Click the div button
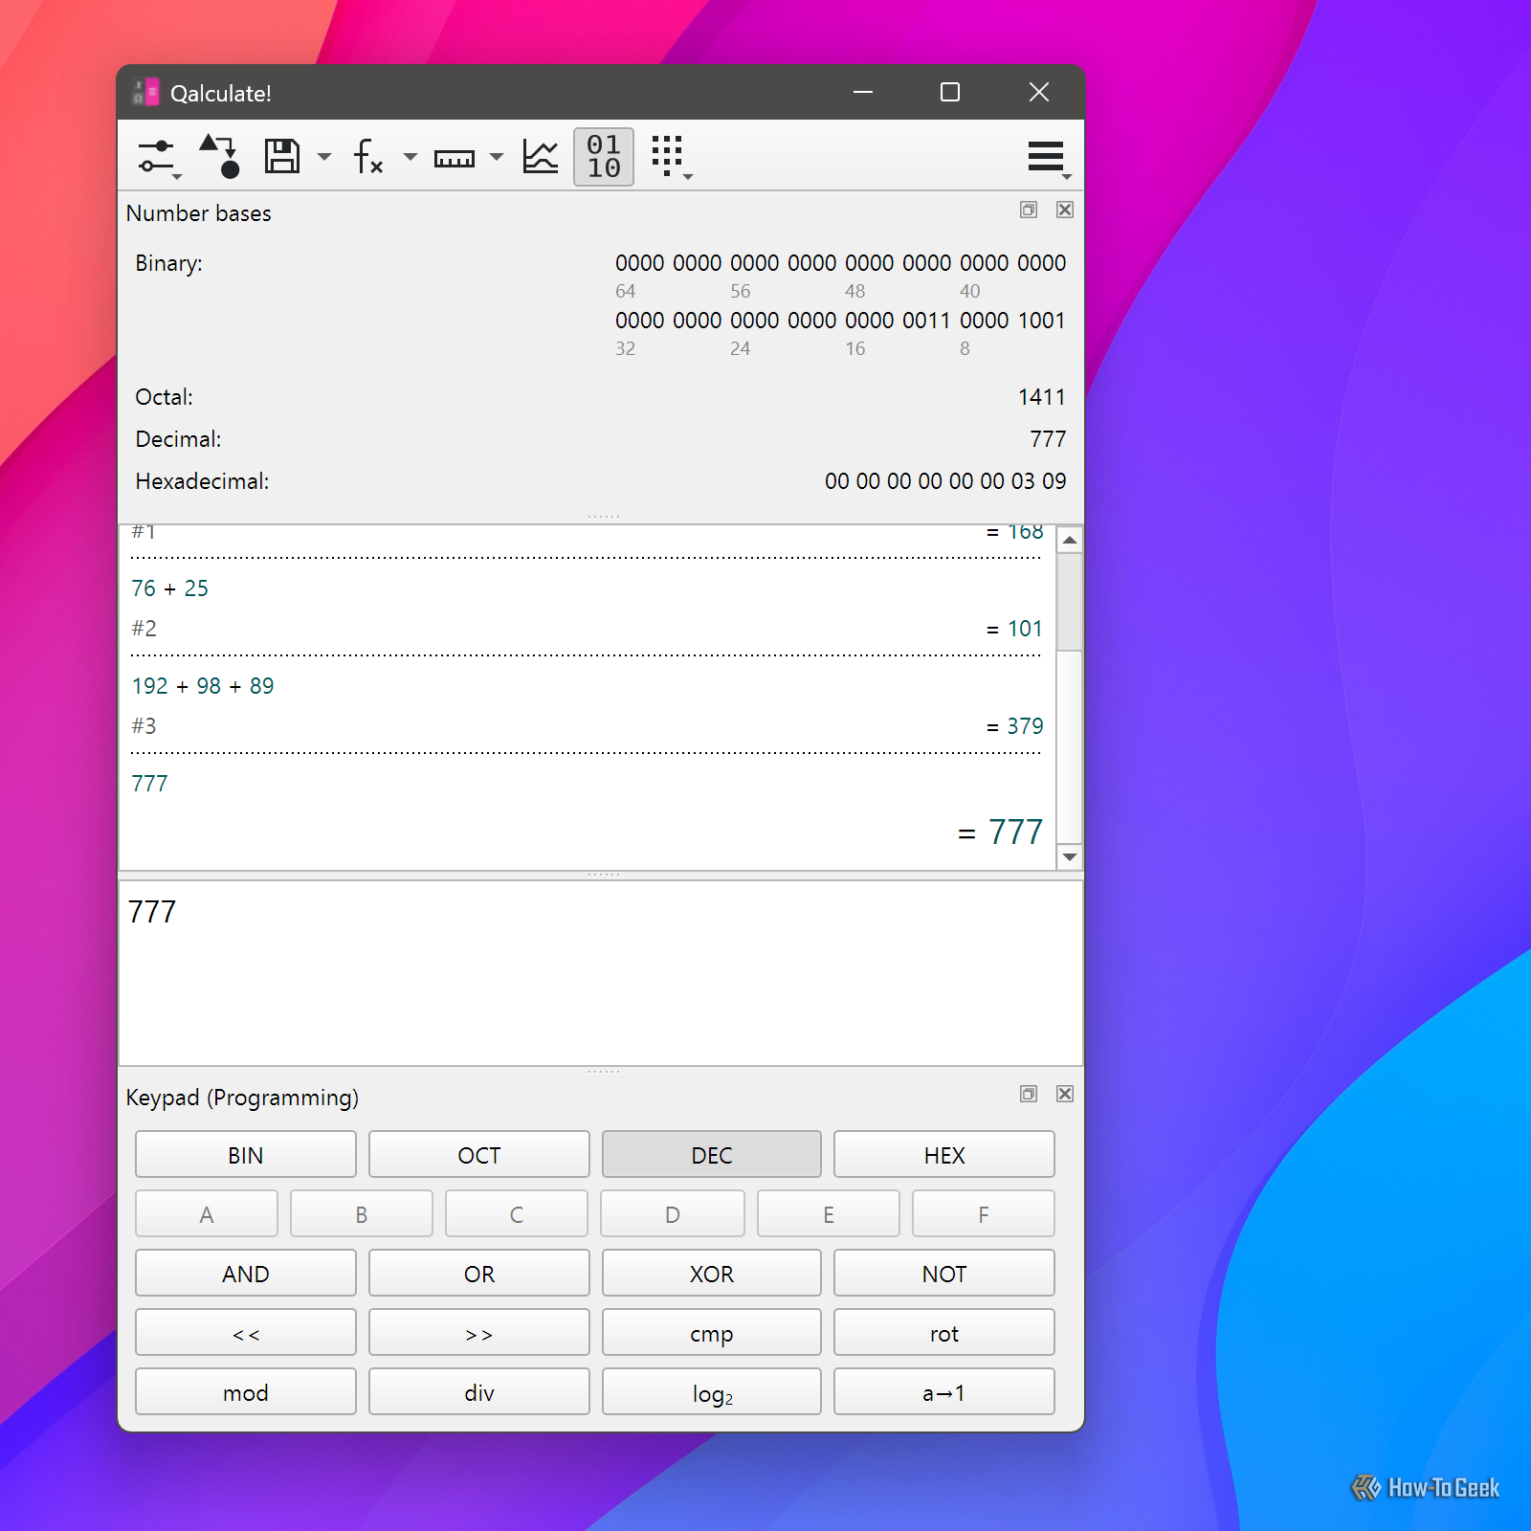1531x1531 pixels. [x=479, y=1392]
